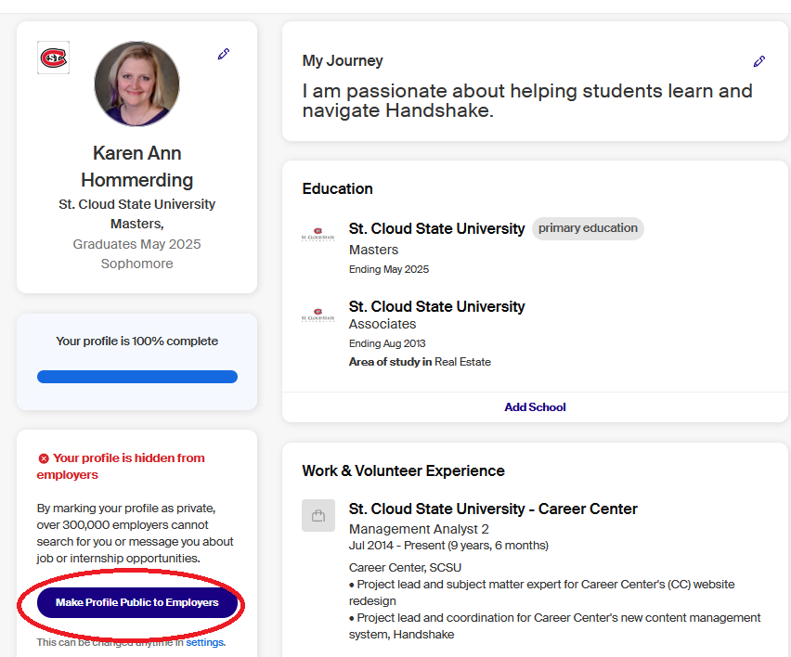This screenshot has height=657, width=791.
Task: Click Work & Volunteer Experience heading
Action: click(x=403, y=470)
